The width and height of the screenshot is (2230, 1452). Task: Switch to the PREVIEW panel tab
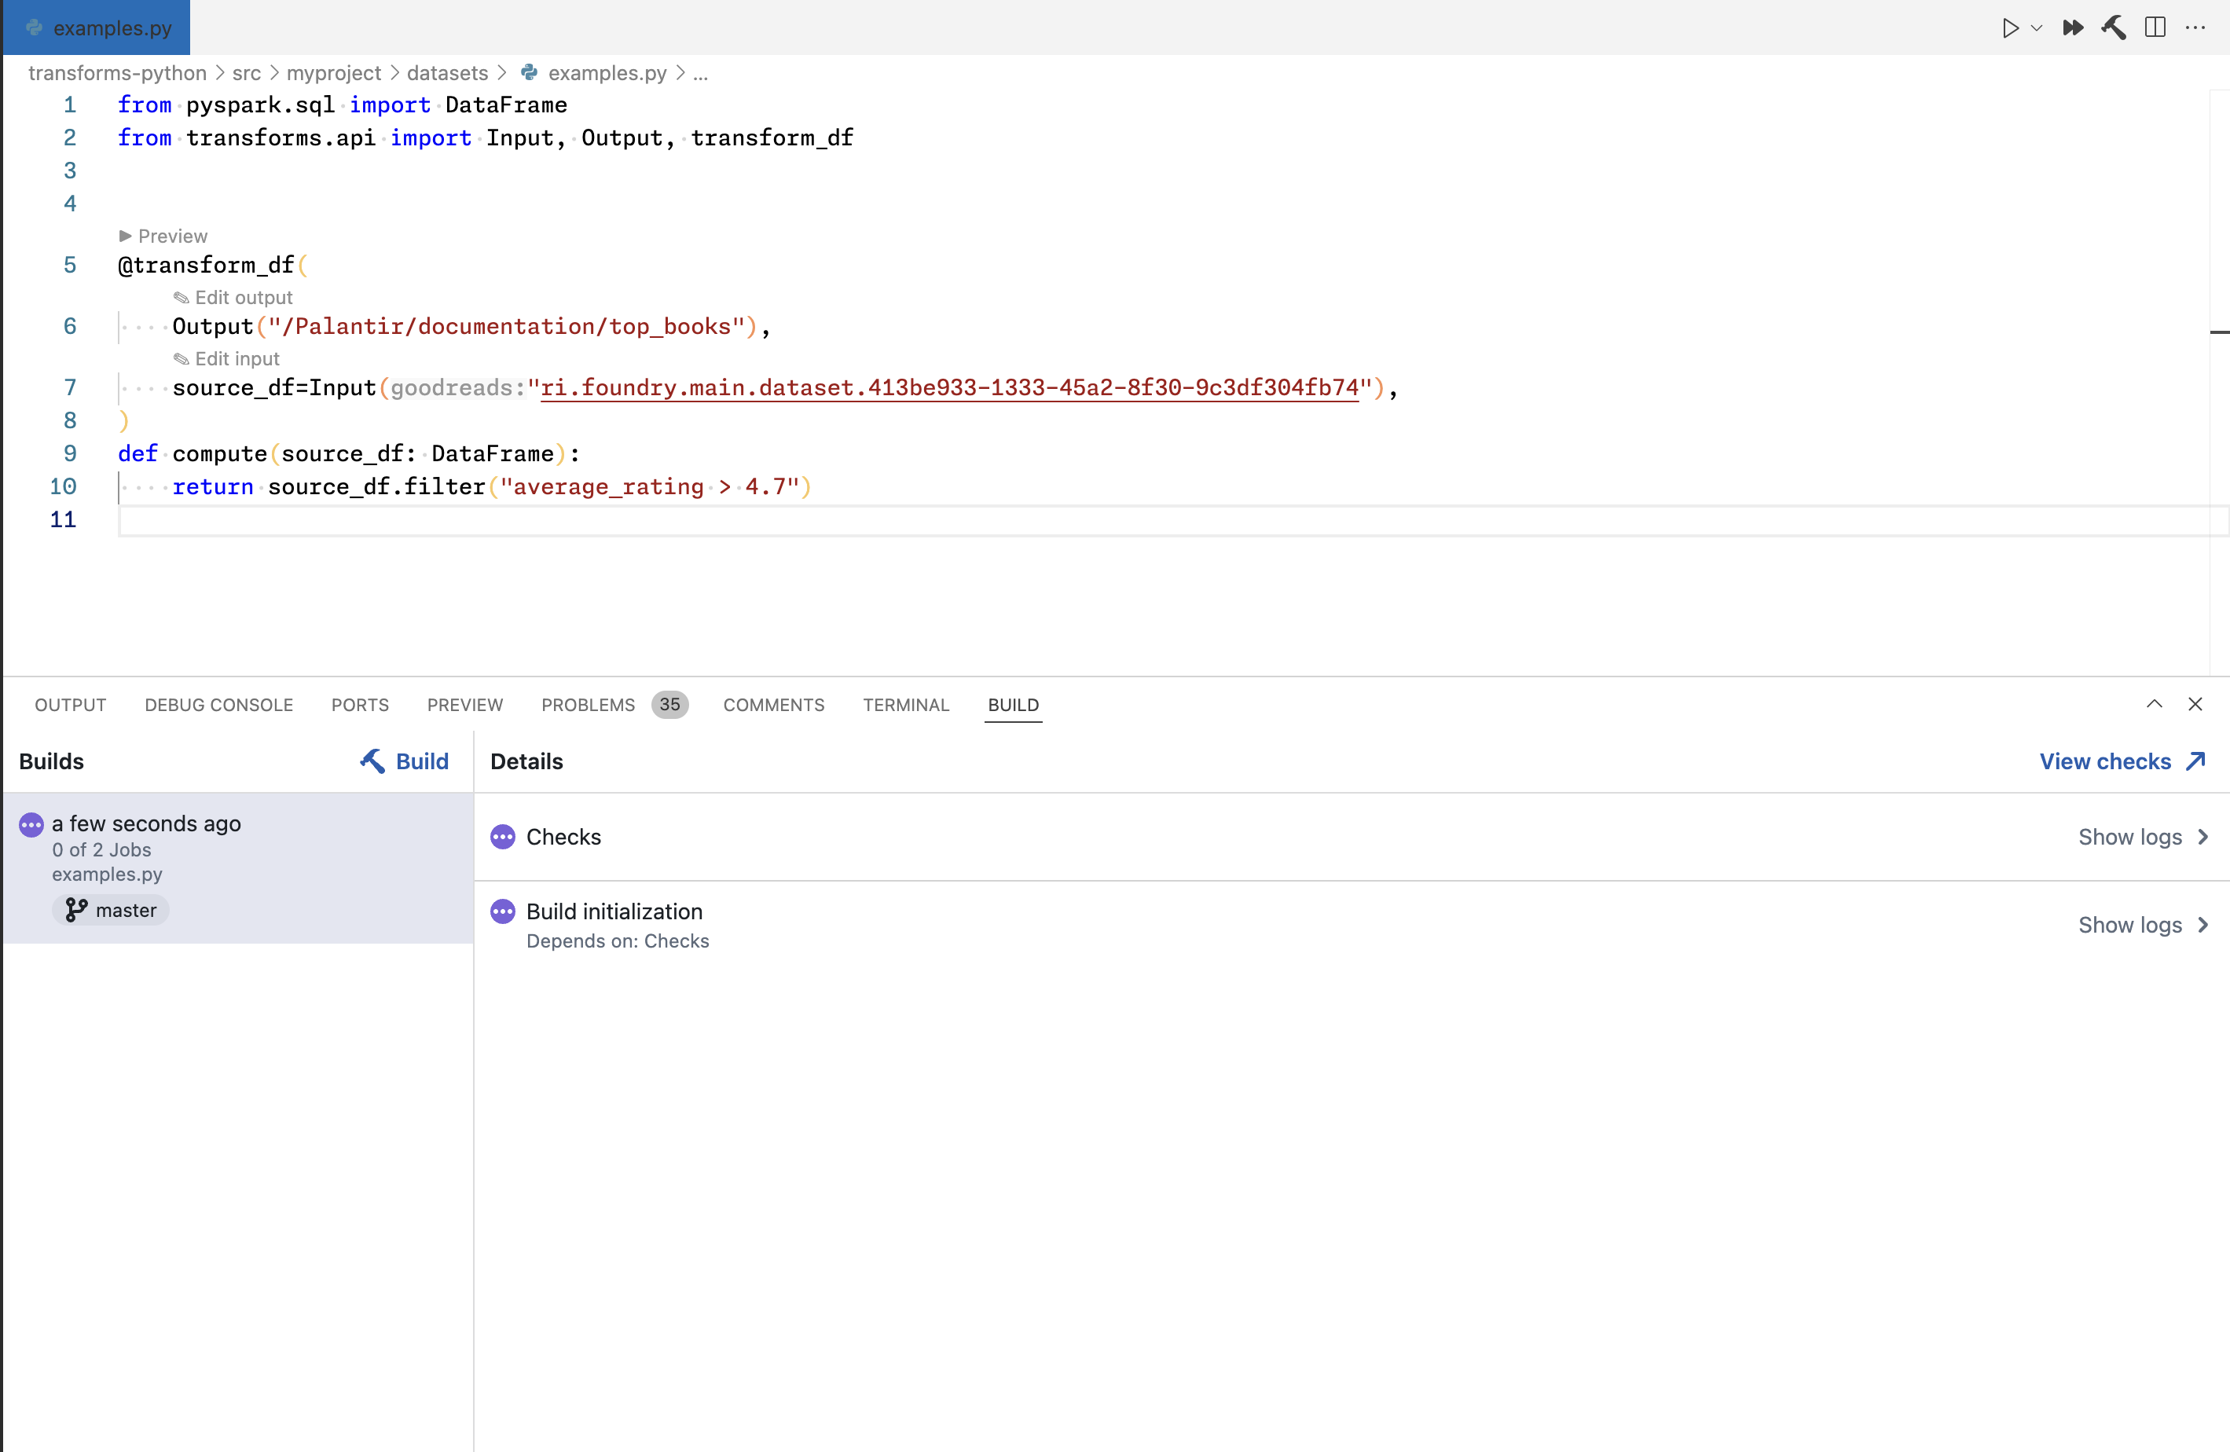click(x=464, y=705)
